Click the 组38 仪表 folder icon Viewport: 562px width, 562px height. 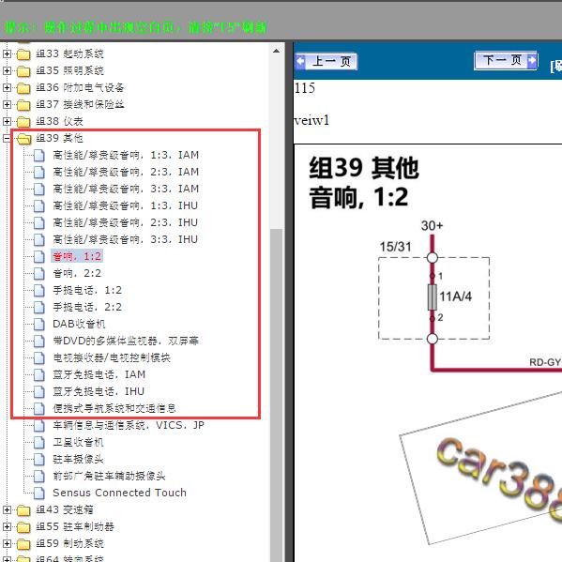pyautogui.click(x=23, y=122)
